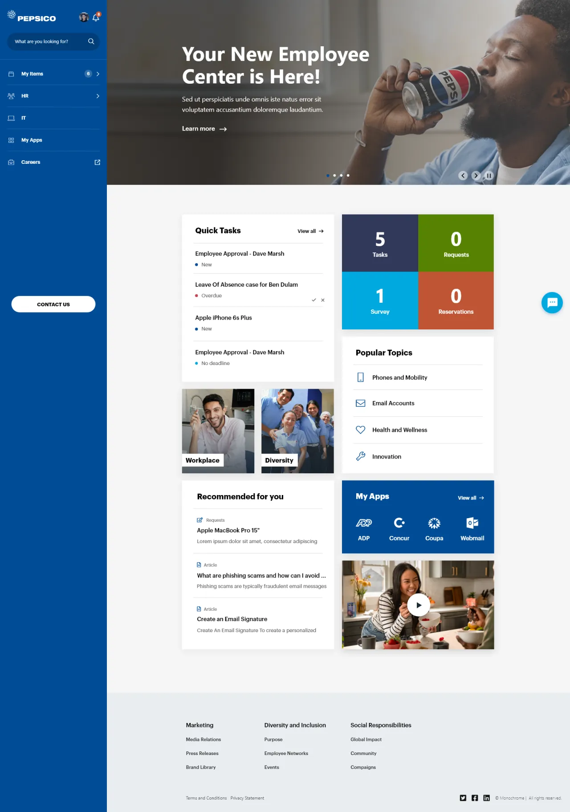This screenshot has height=812, width=570.
Task: Open Privacy Statement link
Action: coord(247,798)
